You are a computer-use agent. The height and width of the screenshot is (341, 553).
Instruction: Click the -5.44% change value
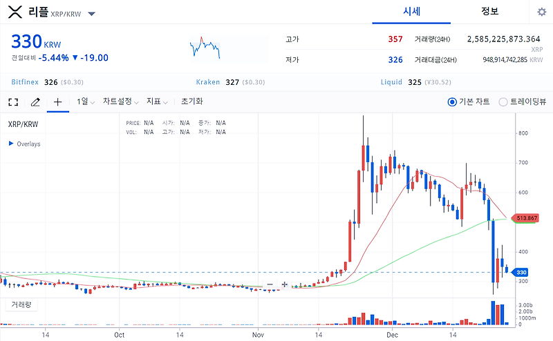(54, 58)
